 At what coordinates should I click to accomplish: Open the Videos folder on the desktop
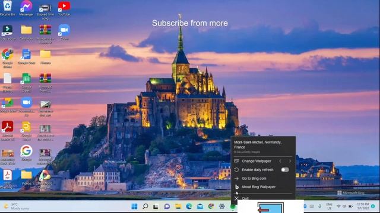pyautogui.click(x=26, y=177)
